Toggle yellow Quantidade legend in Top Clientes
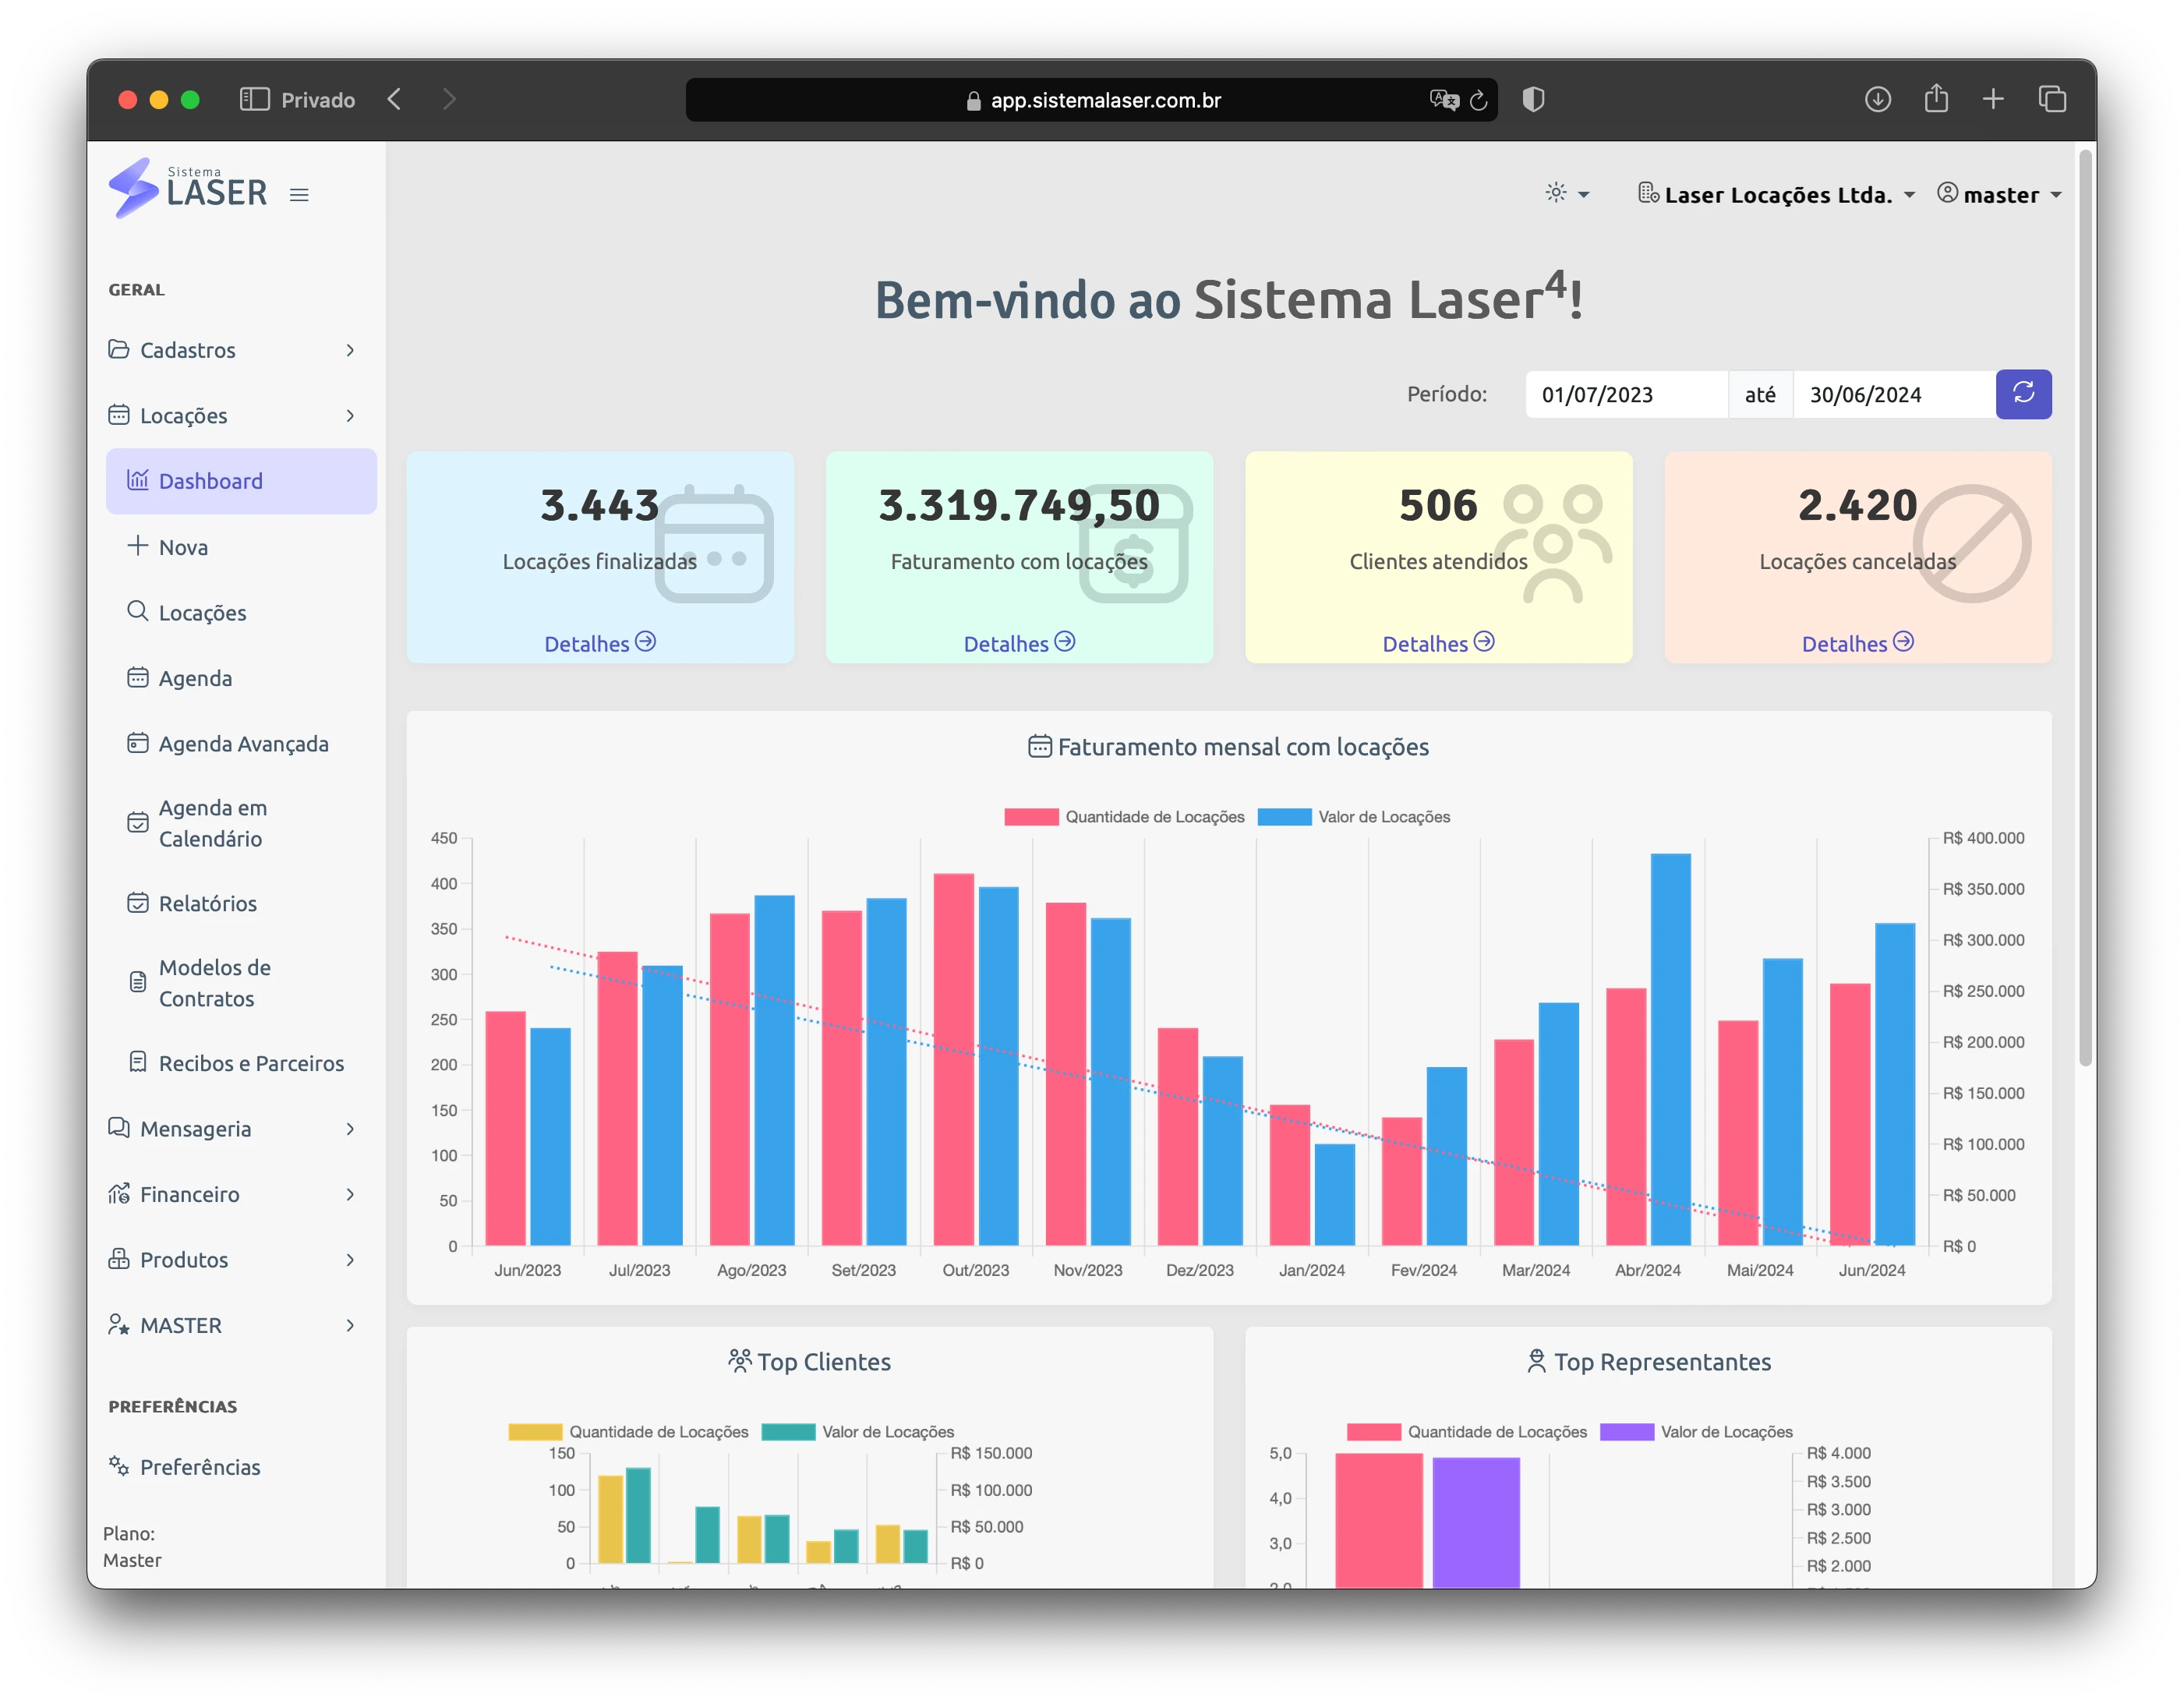This screenshot has height=1704, width=2184. pos(628,1432)
